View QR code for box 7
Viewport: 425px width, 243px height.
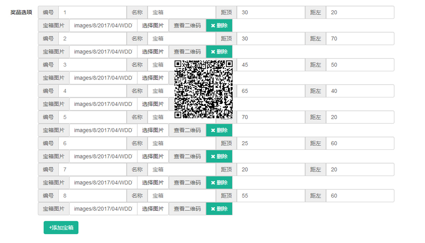187,182
